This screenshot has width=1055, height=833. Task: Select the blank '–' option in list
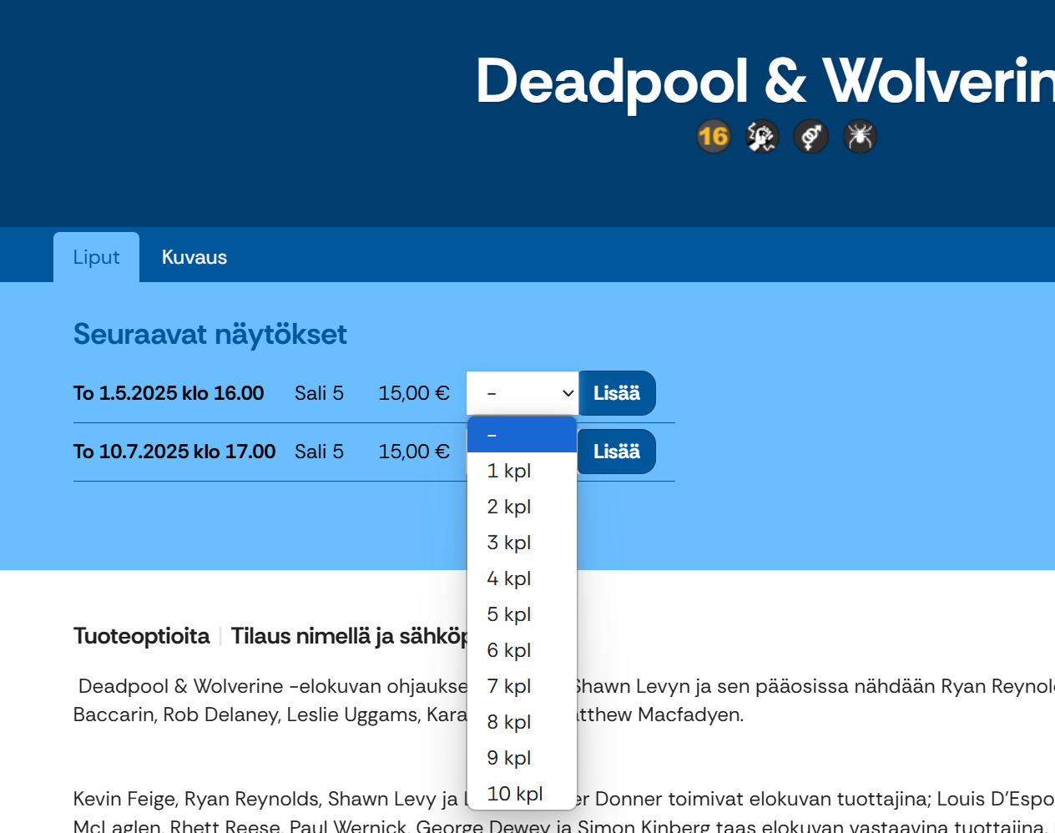click(x=522, y=435)
